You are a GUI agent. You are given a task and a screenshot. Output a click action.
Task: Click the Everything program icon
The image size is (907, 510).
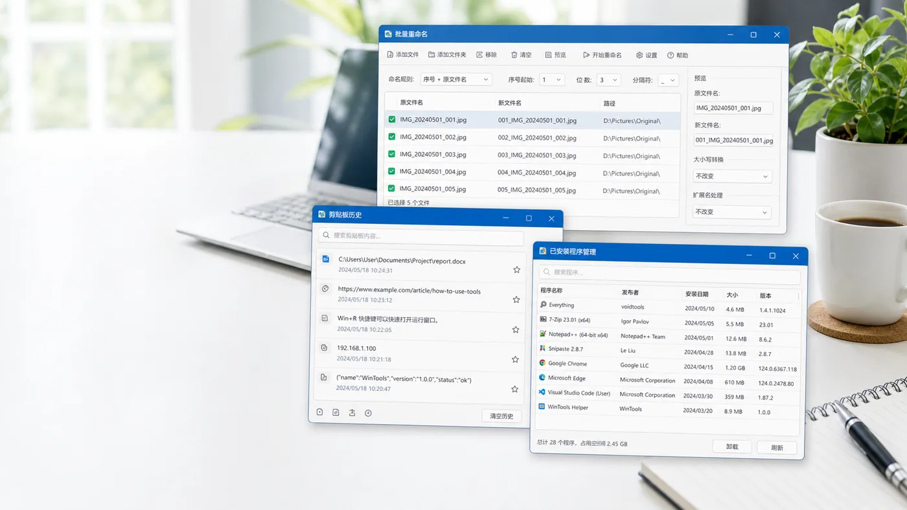pos(543,304)
